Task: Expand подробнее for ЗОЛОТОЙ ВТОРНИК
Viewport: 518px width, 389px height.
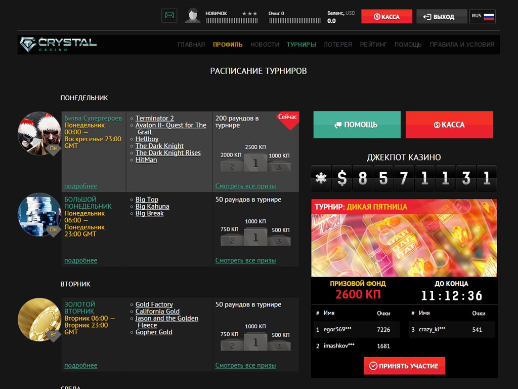Action: coord(80,365)
